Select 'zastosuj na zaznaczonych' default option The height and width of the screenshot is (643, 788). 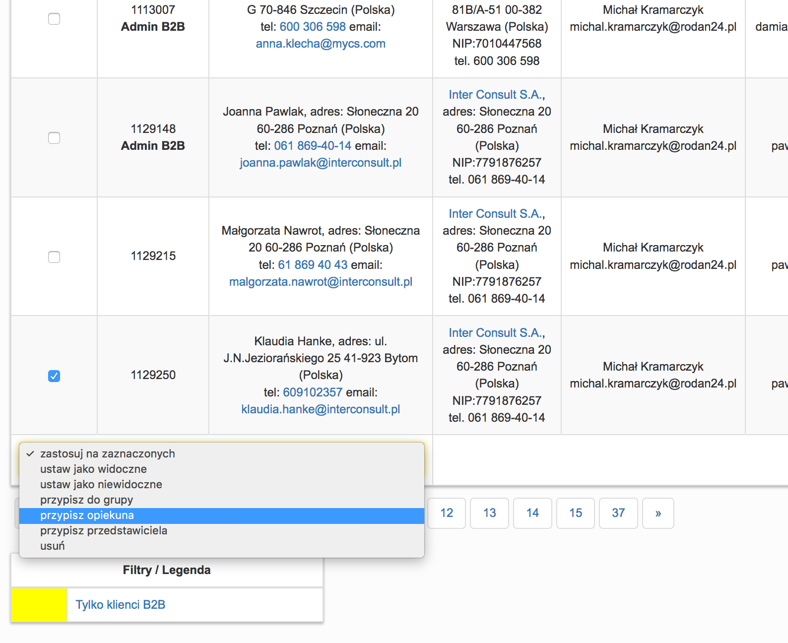(107, 454)
